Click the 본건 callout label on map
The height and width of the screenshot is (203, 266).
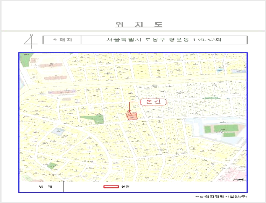point(153,102)
